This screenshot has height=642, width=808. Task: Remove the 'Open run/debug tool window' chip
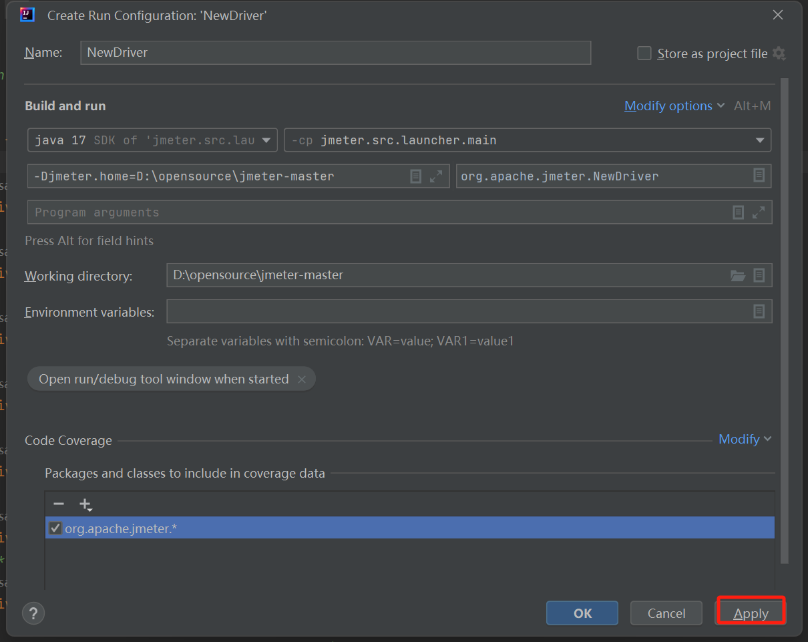(x=302, y=379)
